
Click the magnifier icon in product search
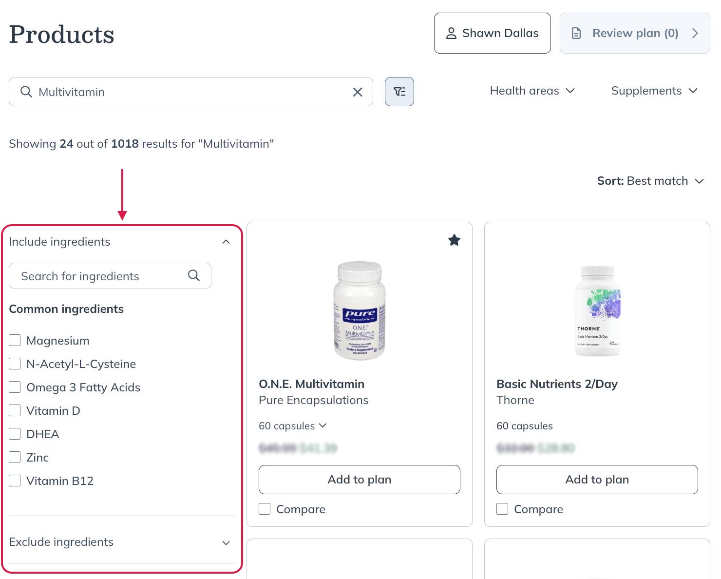pos(26,92)
